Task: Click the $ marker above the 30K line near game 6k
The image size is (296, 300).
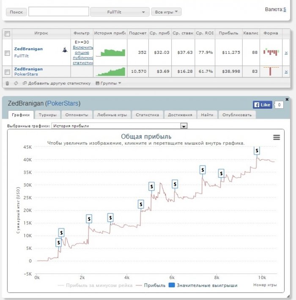Action: [175, 184]
